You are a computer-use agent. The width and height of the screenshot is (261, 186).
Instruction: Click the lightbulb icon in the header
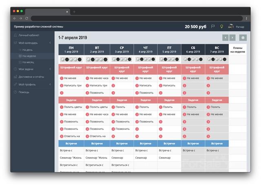pyautogui.click(x=222, y=26)
